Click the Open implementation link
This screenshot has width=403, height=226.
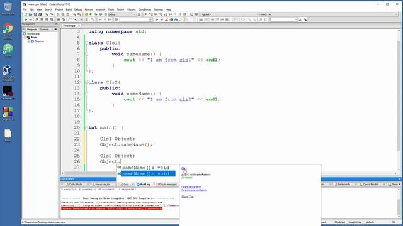pyautogui.click(x=194, y=190)
